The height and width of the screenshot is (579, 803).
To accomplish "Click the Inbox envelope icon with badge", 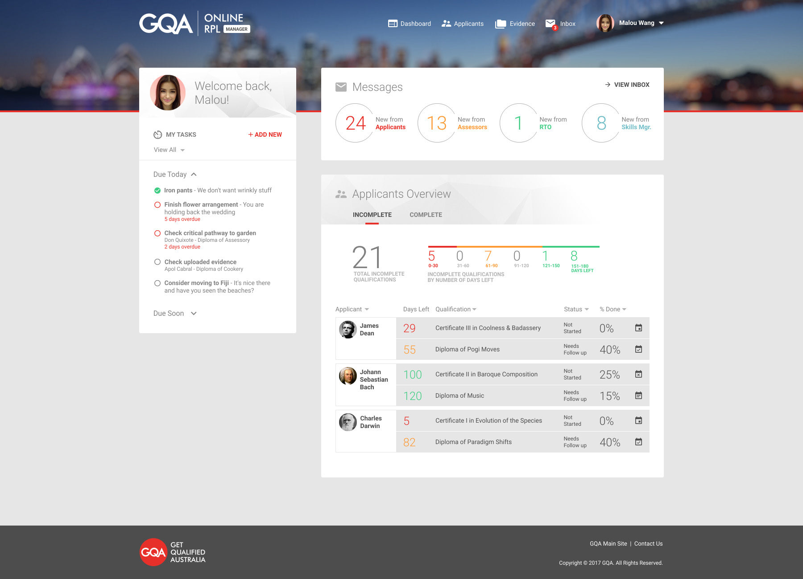I will (x=551, y=24).
